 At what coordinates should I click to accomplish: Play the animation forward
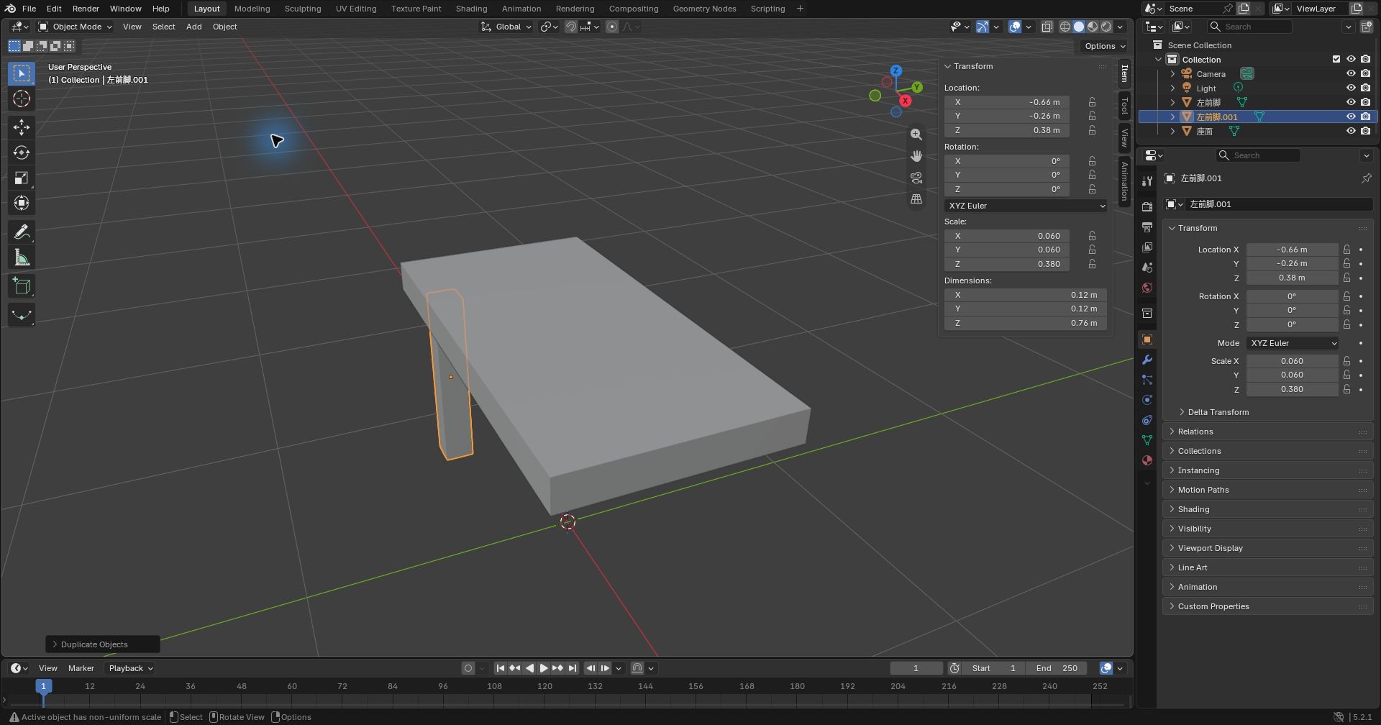click(x=544, y=668)
